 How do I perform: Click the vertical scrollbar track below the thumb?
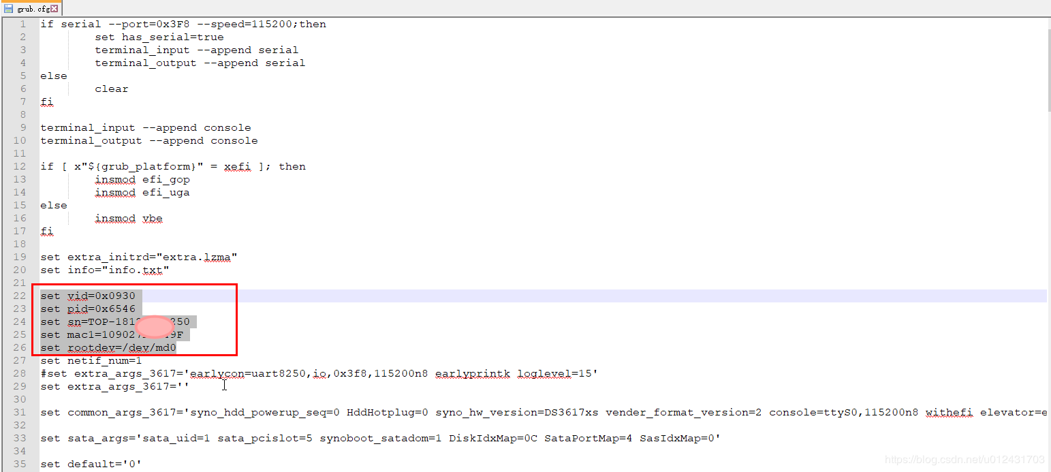[1050, 286]
